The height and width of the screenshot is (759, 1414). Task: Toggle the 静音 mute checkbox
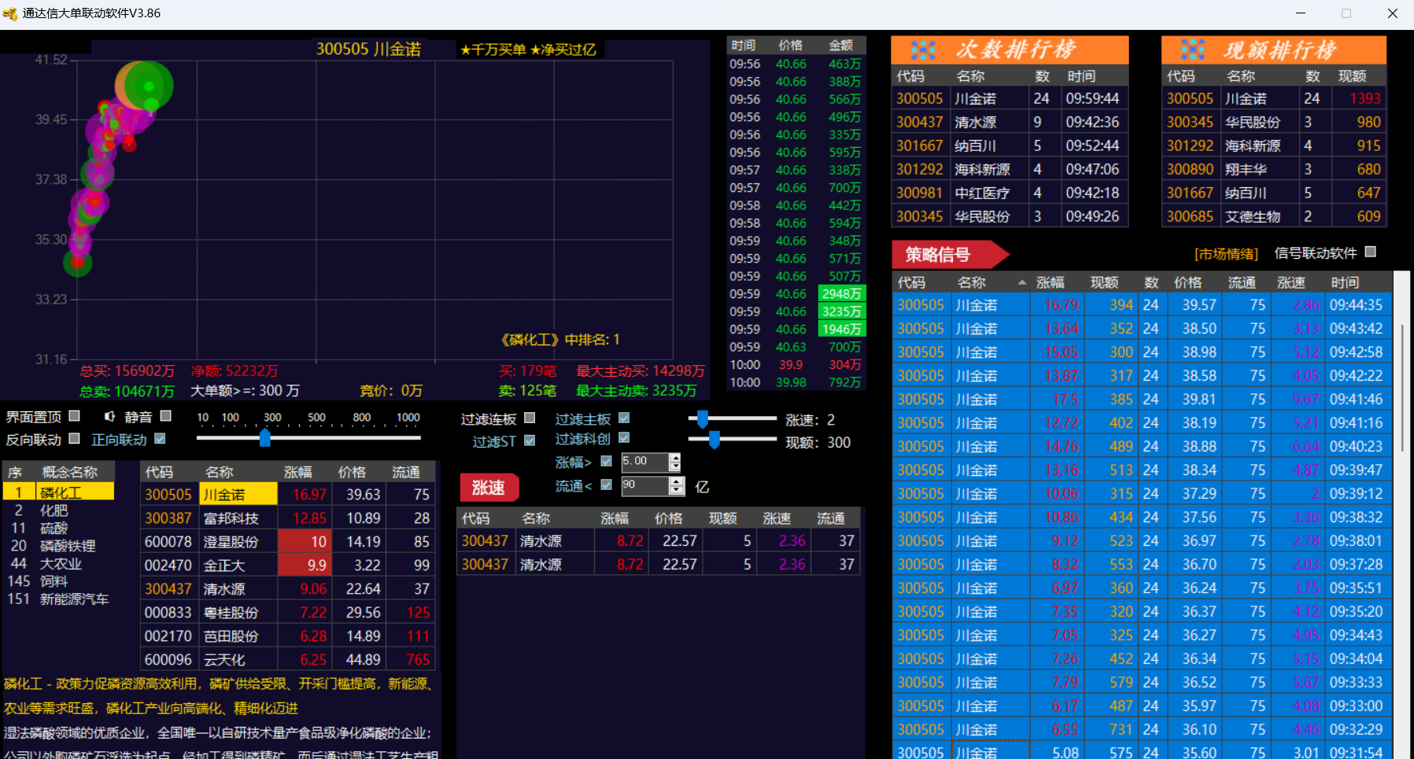[166, 415]
